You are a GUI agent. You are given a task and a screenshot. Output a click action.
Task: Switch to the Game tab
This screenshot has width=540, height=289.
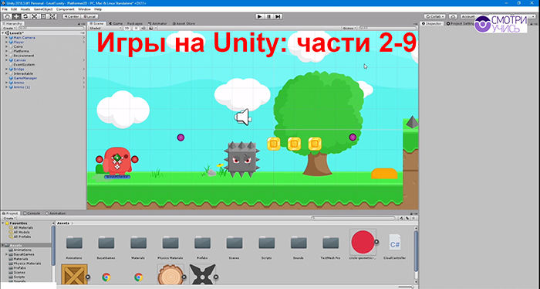[x=116, y=23]
